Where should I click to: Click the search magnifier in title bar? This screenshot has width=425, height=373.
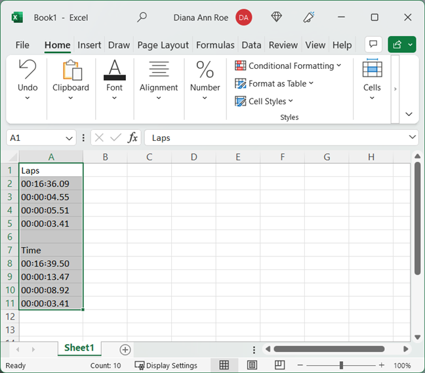[x=142, y=18]
